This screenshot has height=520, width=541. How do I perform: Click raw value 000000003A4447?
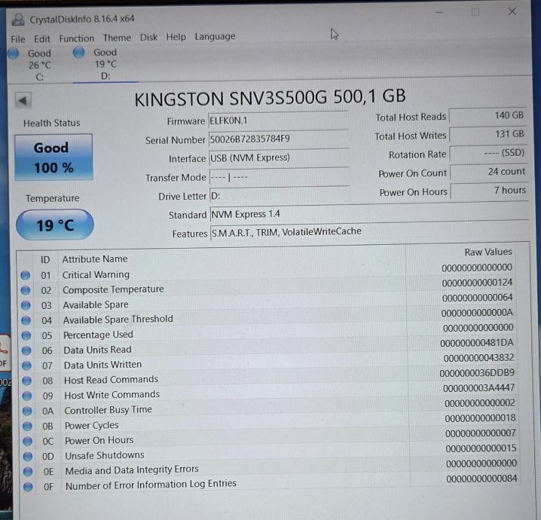(x=479, y=388)
